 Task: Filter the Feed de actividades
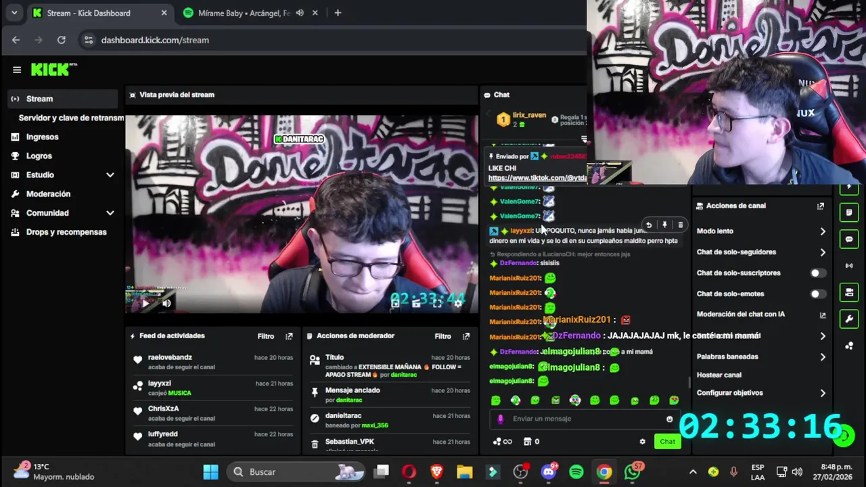(x=265, y=336)
